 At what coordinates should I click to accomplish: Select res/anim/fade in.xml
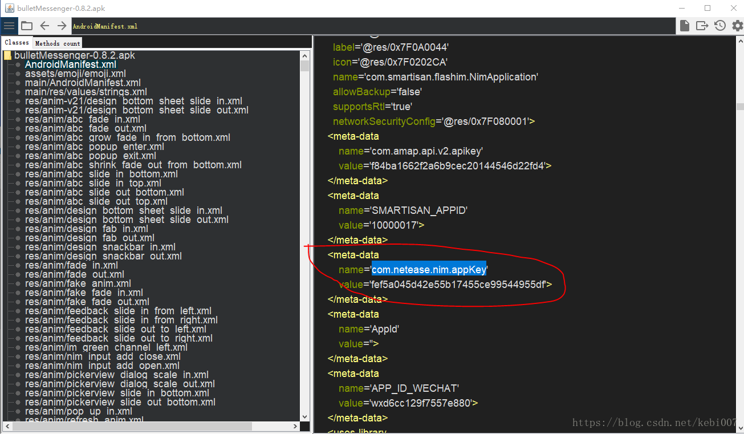pyautogui.click(x=72, y=265)
